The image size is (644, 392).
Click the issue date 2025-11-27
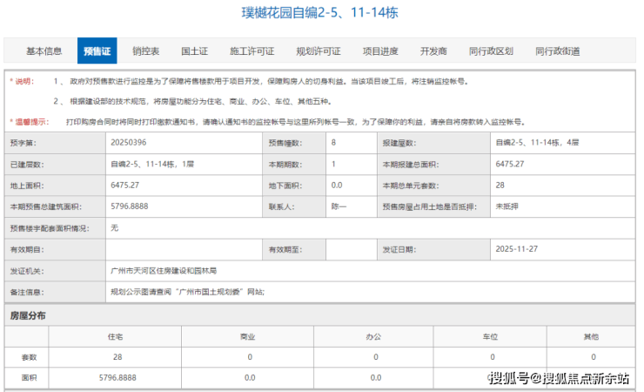pos(517,249)
